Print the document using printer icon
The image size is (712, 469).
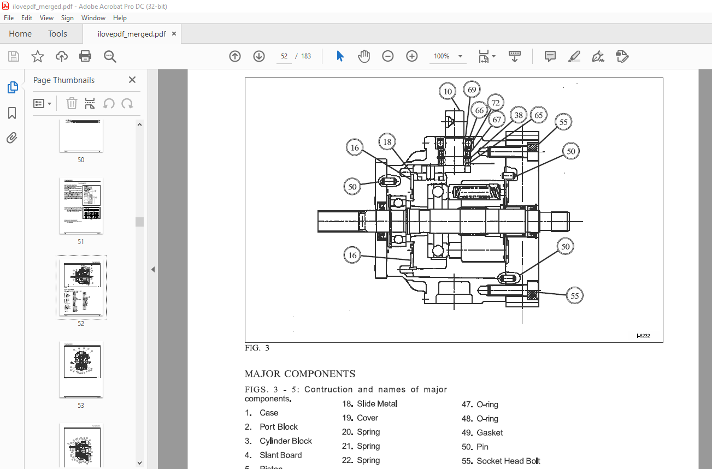[x=85, y=56]
